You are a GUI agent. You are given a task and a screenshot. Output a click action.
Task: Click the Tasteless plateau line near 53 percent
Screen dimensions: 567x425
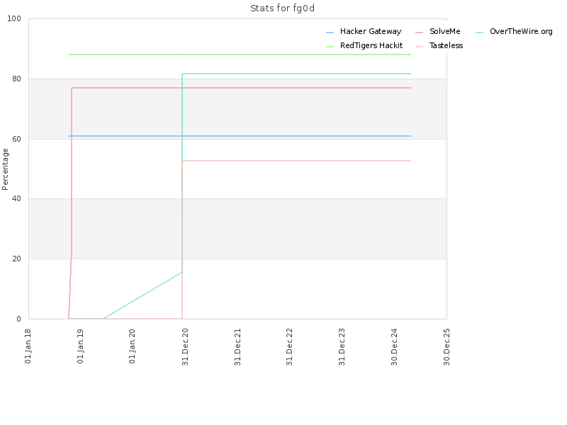coord(296,161)
